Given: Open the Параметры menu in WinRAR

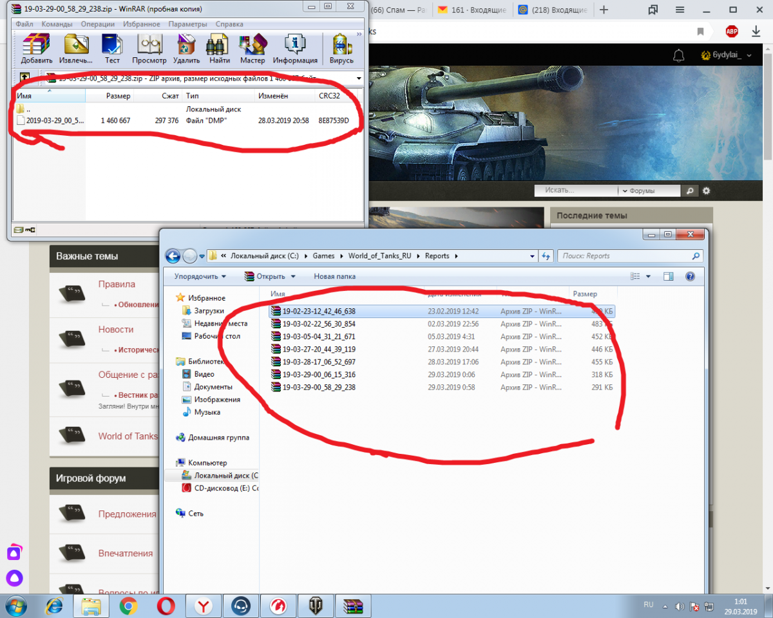Looking at the screenshot, I should (x=187, y=24).
